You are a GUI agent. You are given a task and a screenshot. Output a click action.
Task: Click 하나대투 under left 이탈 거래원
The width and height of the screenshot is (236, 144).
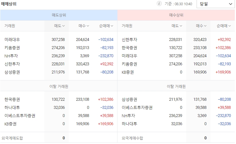pyautogui.click(x=12, y=107)
